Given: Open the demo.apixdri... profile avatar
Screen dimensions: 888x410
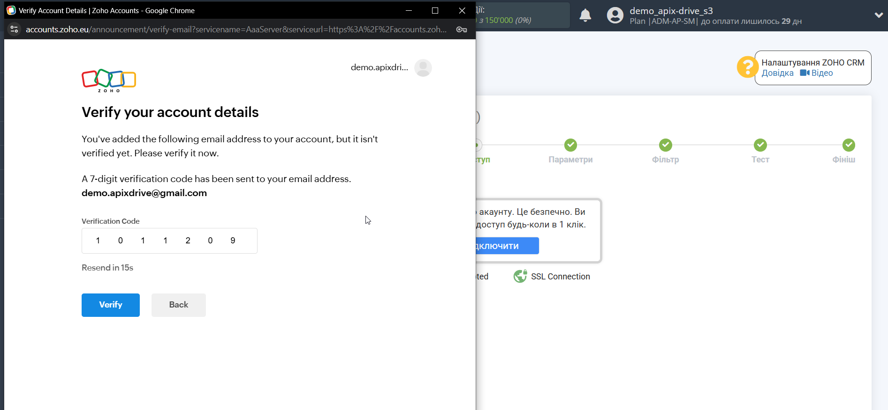Looking at the screenshot, I should tap(423, 68).
